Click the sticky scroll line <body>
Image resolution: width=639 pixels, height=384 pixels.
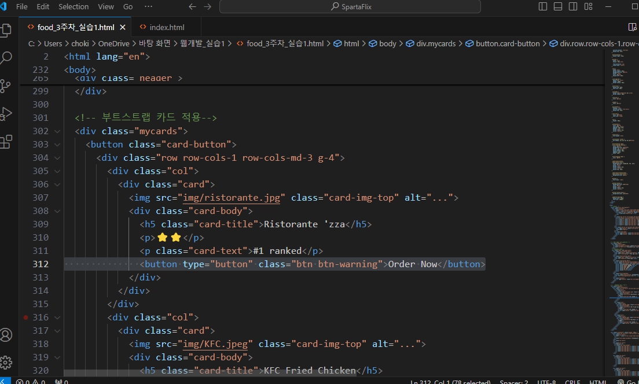[x=80, y=69]
